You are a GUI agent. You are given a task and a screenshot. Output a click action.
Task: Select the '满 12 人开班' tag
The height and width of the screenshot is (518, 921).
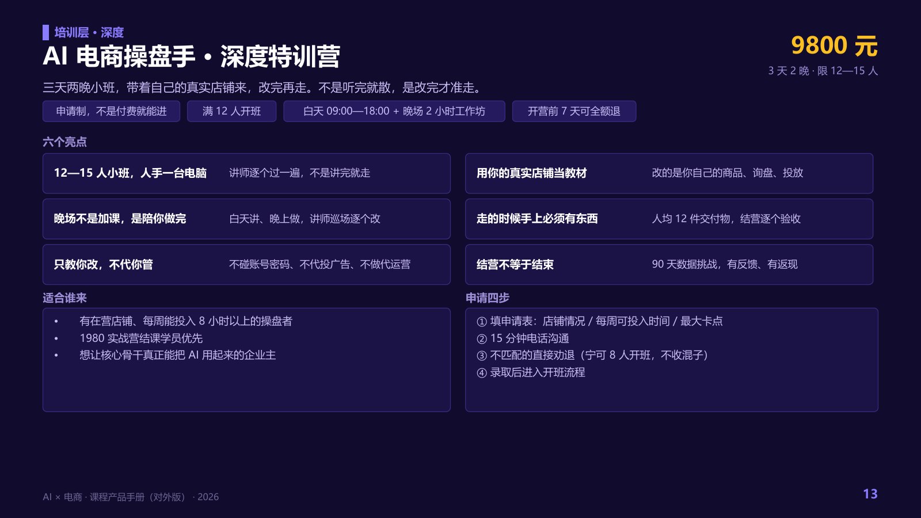pos(231,111)
